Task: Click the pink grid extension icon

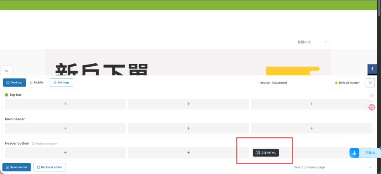Action: (x=372, y=97)
